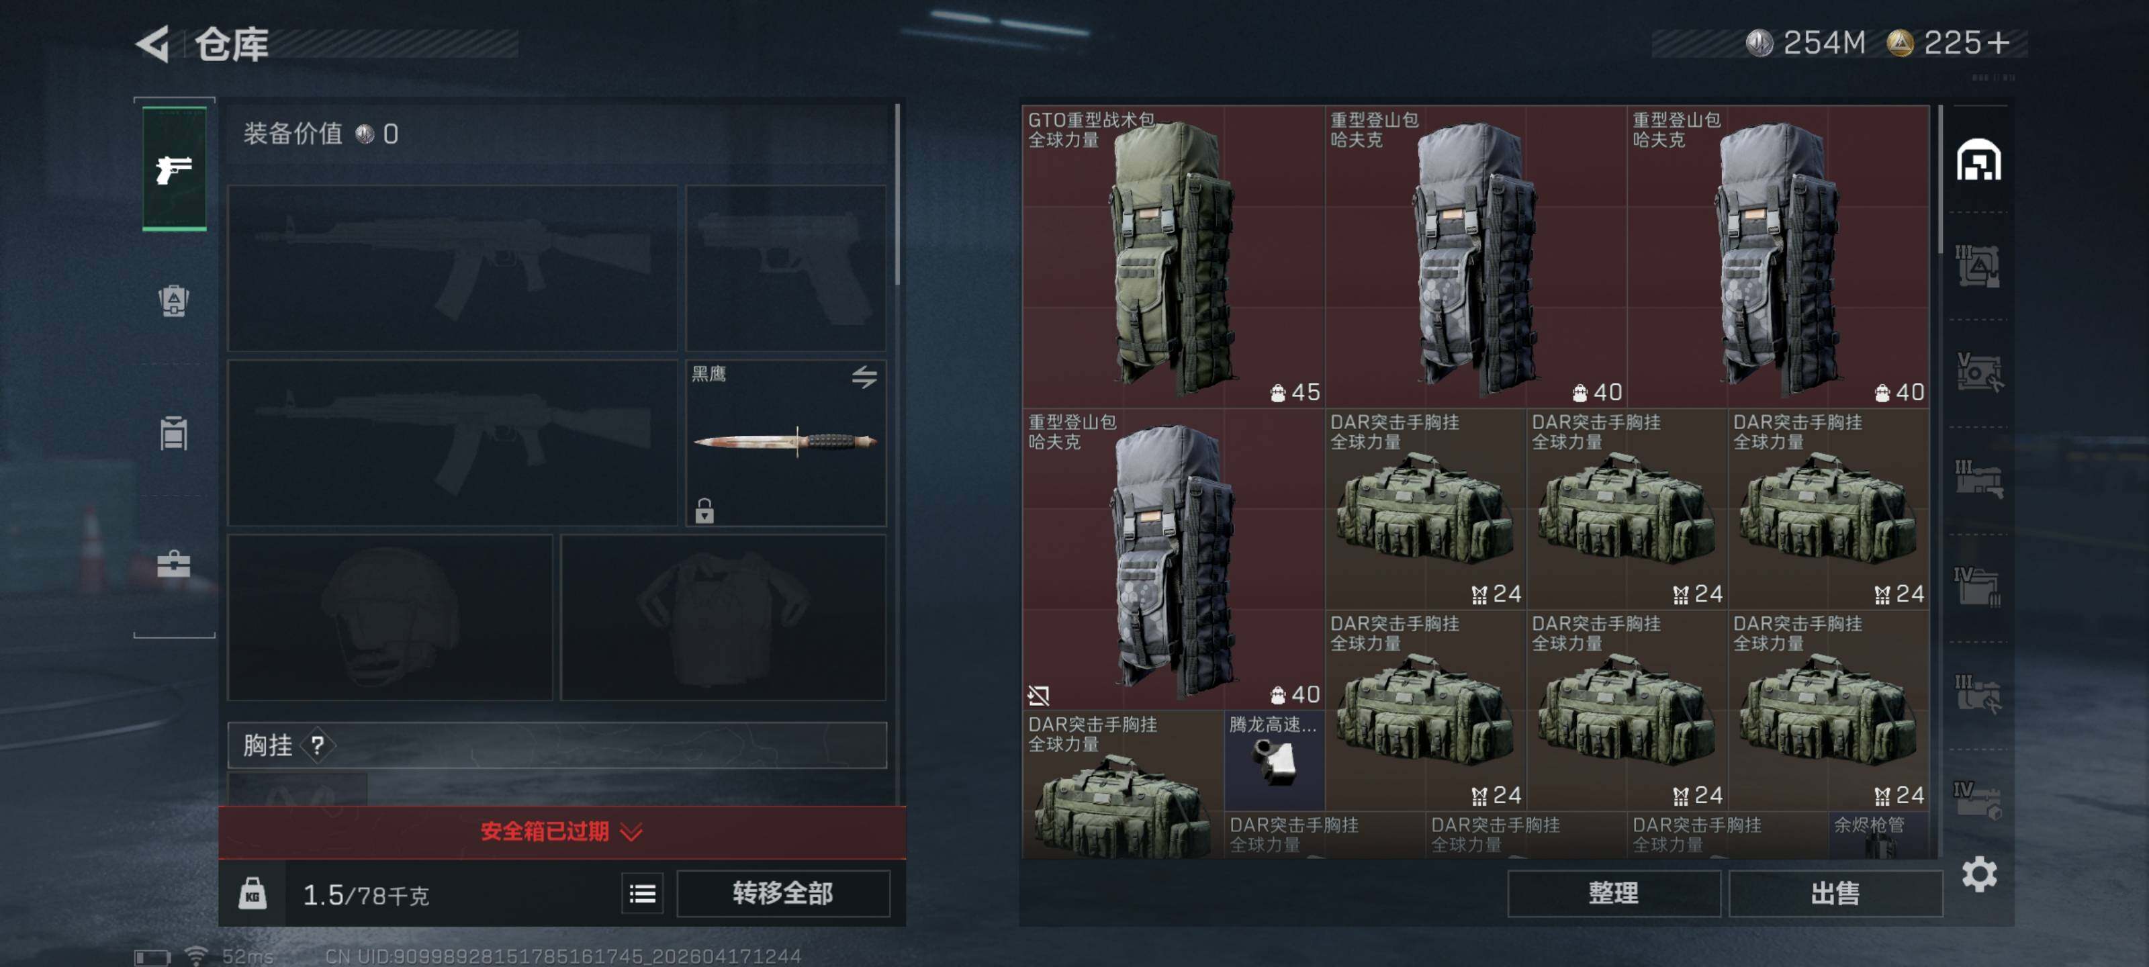
Task: Select the 腾龙高速 item thumbnail
Action: [1274, 760]
